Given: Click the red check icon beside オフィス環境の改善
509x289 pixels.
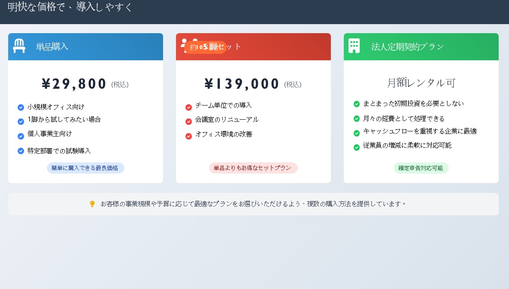Looking at the screenshot, I should point(188,136).
